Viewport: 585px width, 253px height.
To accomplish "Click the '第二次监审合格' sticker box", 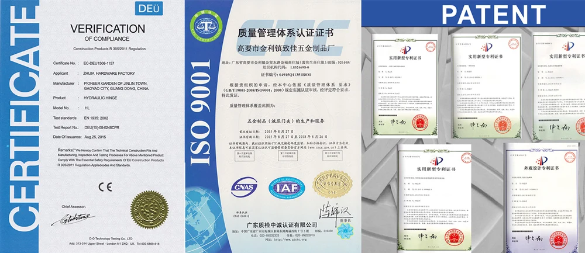I will [x=287, y=156].
